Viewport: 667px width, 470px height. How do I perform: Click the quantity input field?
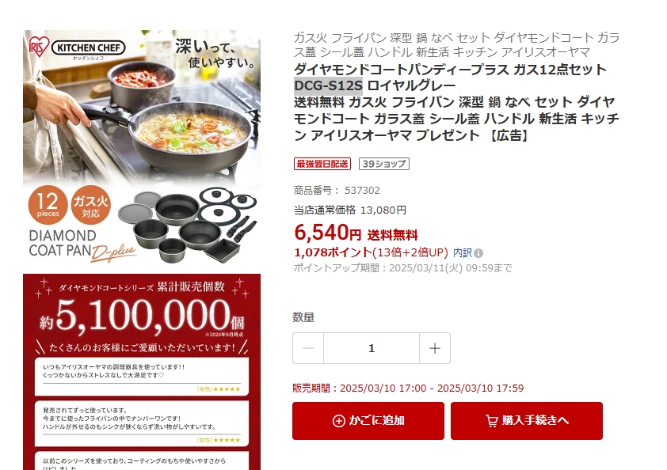pos(372,348)
